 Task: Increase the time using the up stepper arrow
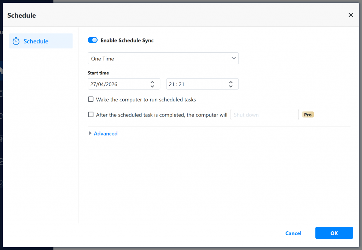pyautogui.click(x=231, y=82)
